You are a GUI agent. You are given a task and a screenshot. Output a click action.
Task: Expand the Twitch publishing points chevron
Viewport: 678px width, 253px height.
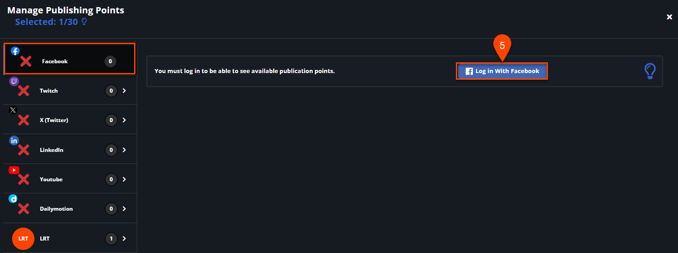click(x=124, y=90)
